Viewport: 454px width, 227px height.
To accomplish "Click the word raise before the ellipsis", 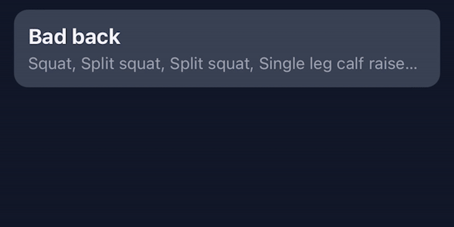I will click(x=384, y=64).
